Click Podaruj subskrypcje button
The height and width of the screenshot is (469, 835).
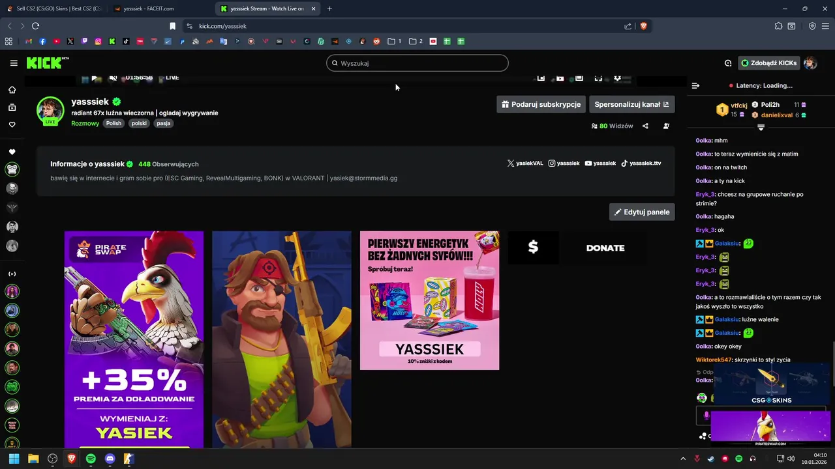pyautogui.click(x=541, y=104)
